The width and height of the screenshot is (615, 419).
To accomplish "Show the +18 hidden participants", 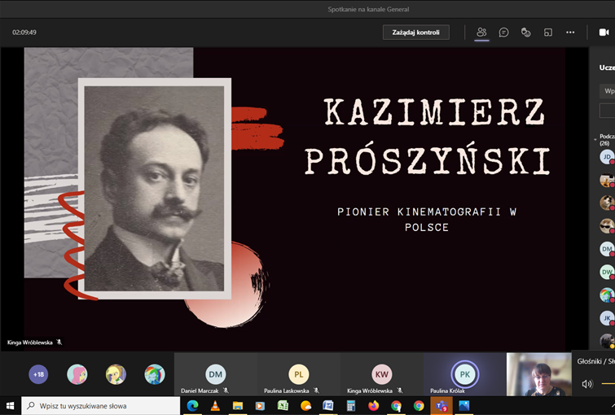I will tap(38, 374).
